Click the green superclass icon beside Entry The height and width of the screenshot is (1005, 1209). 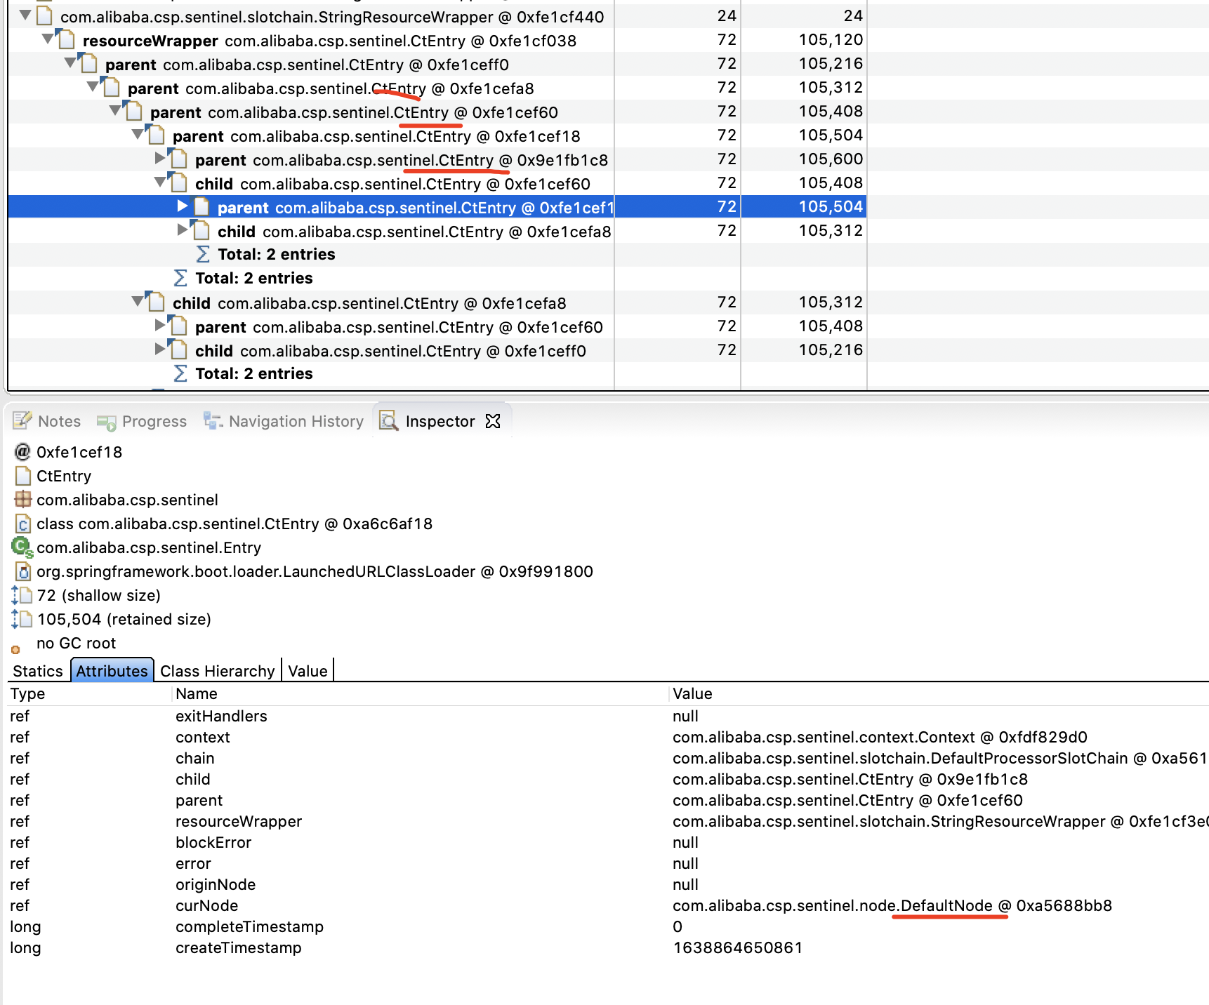click(x=21, y=547)
